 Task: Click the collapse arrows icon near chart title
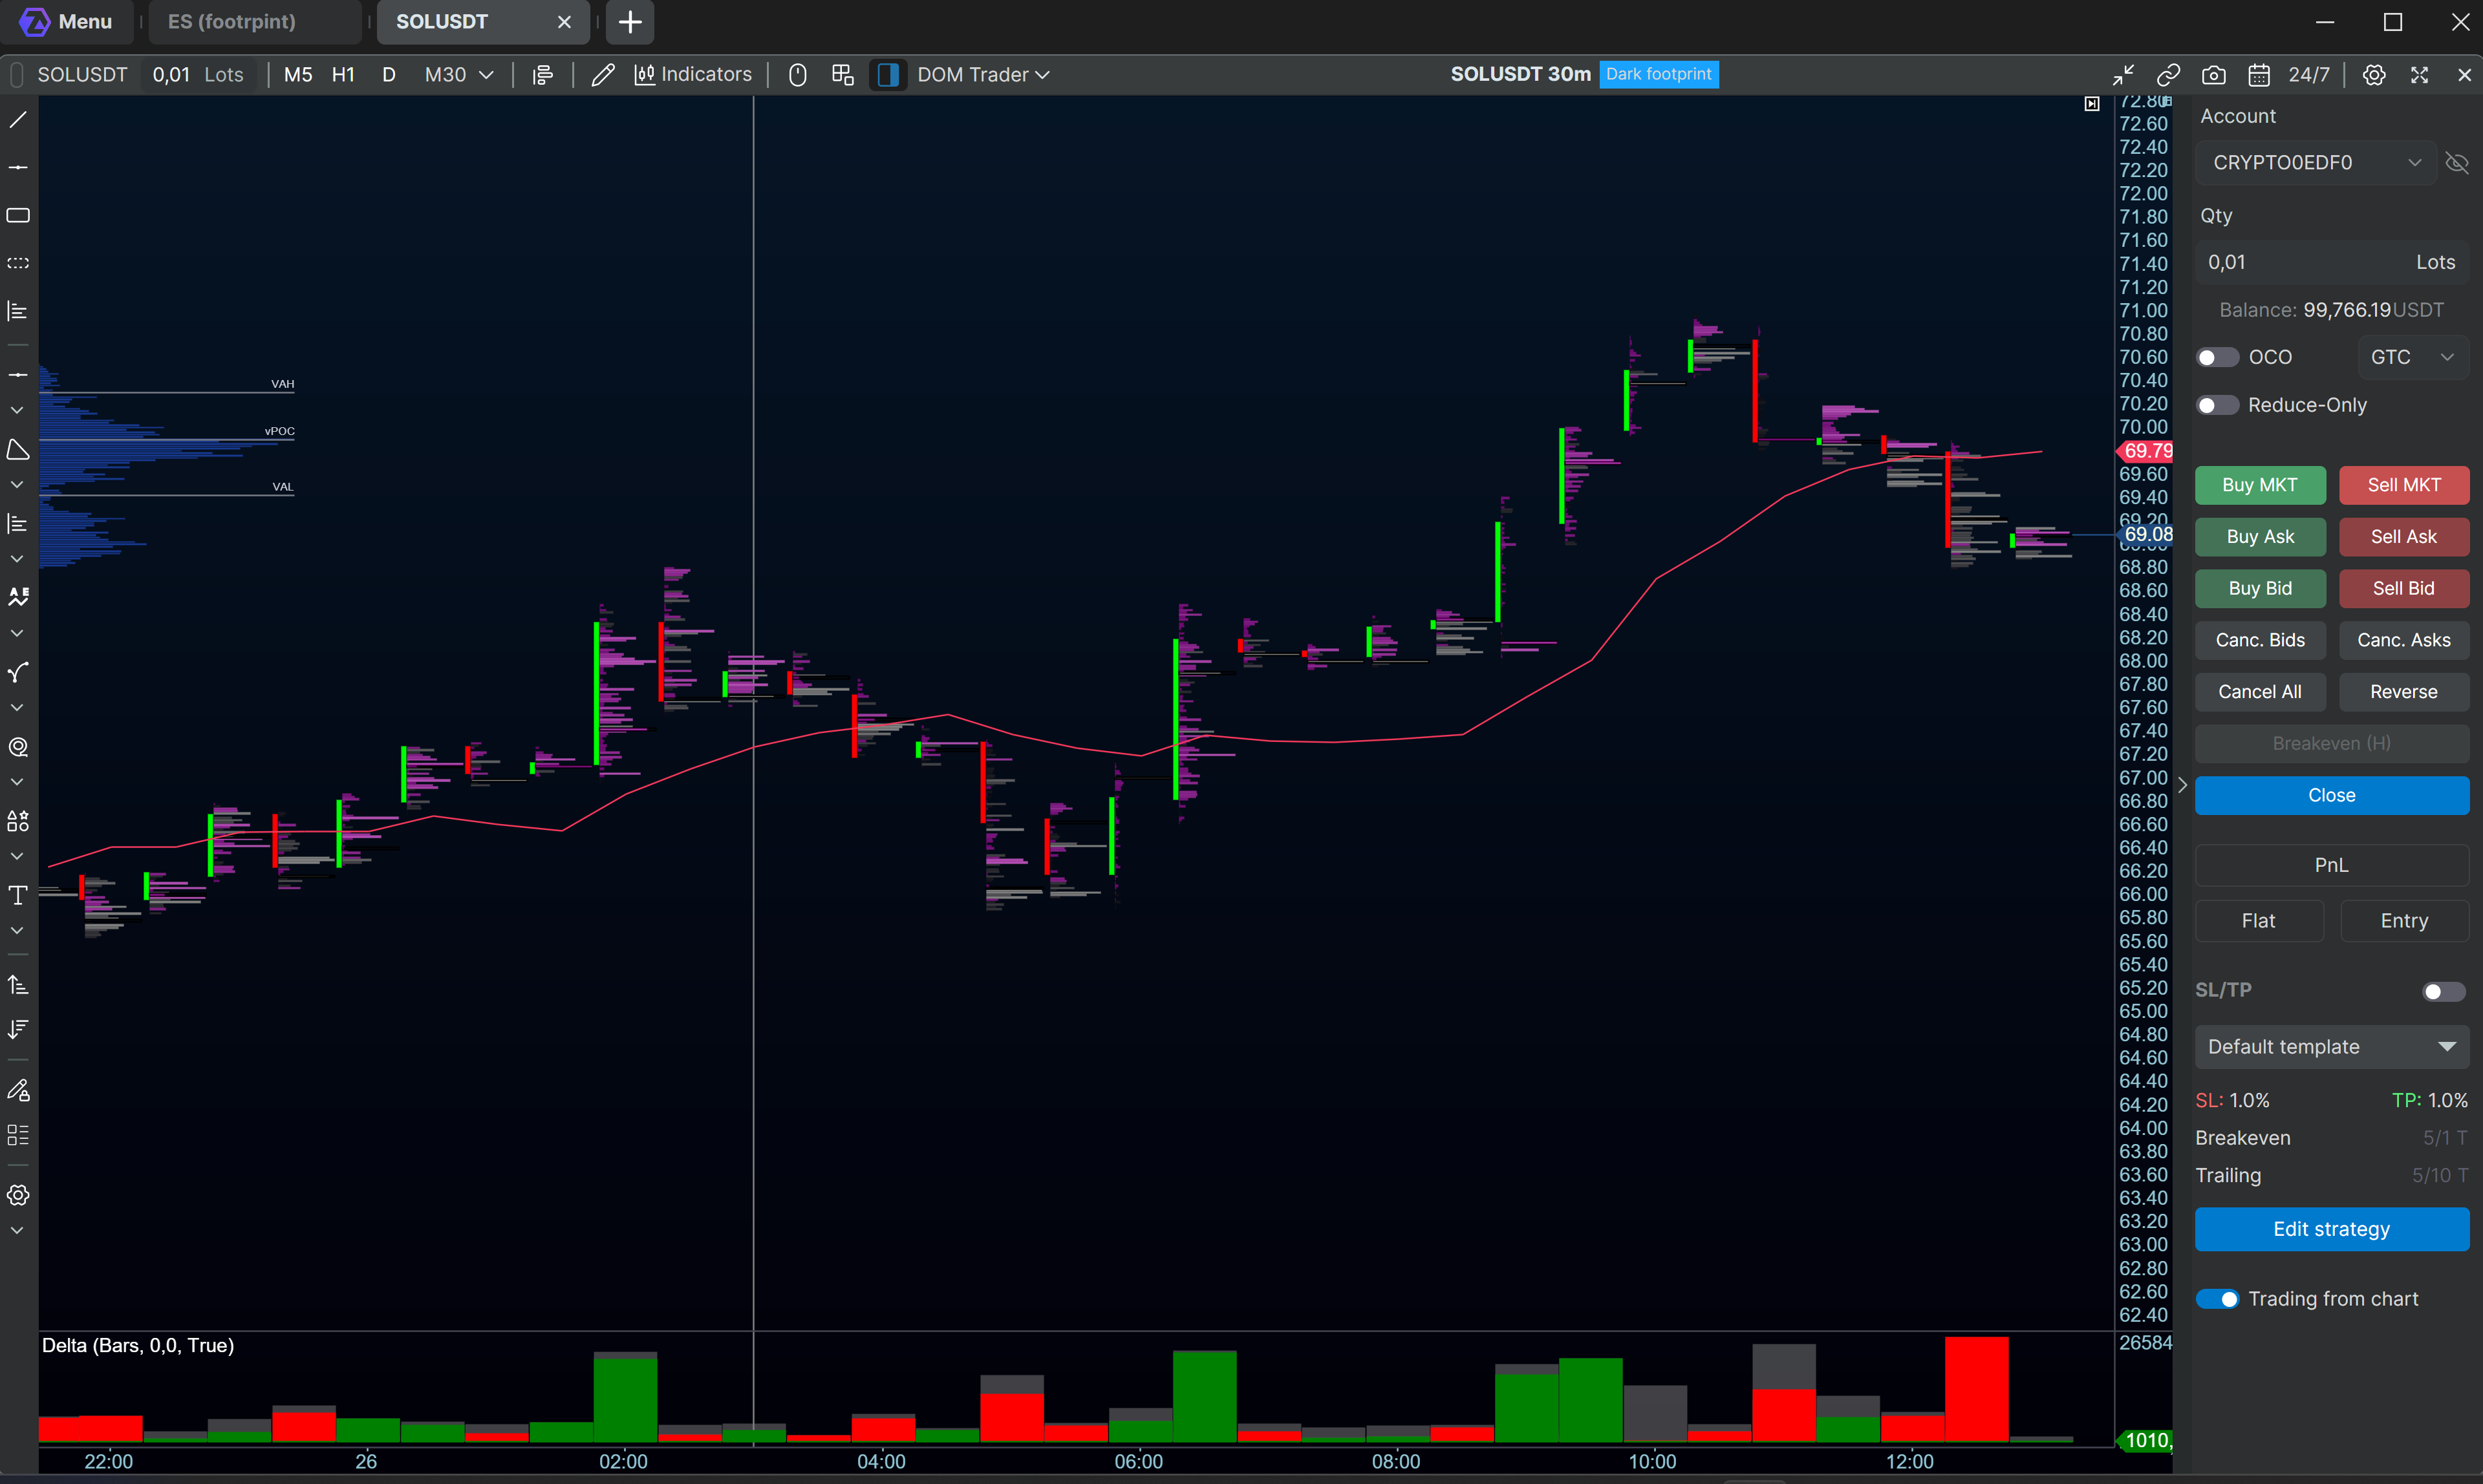pos(2123,75)
